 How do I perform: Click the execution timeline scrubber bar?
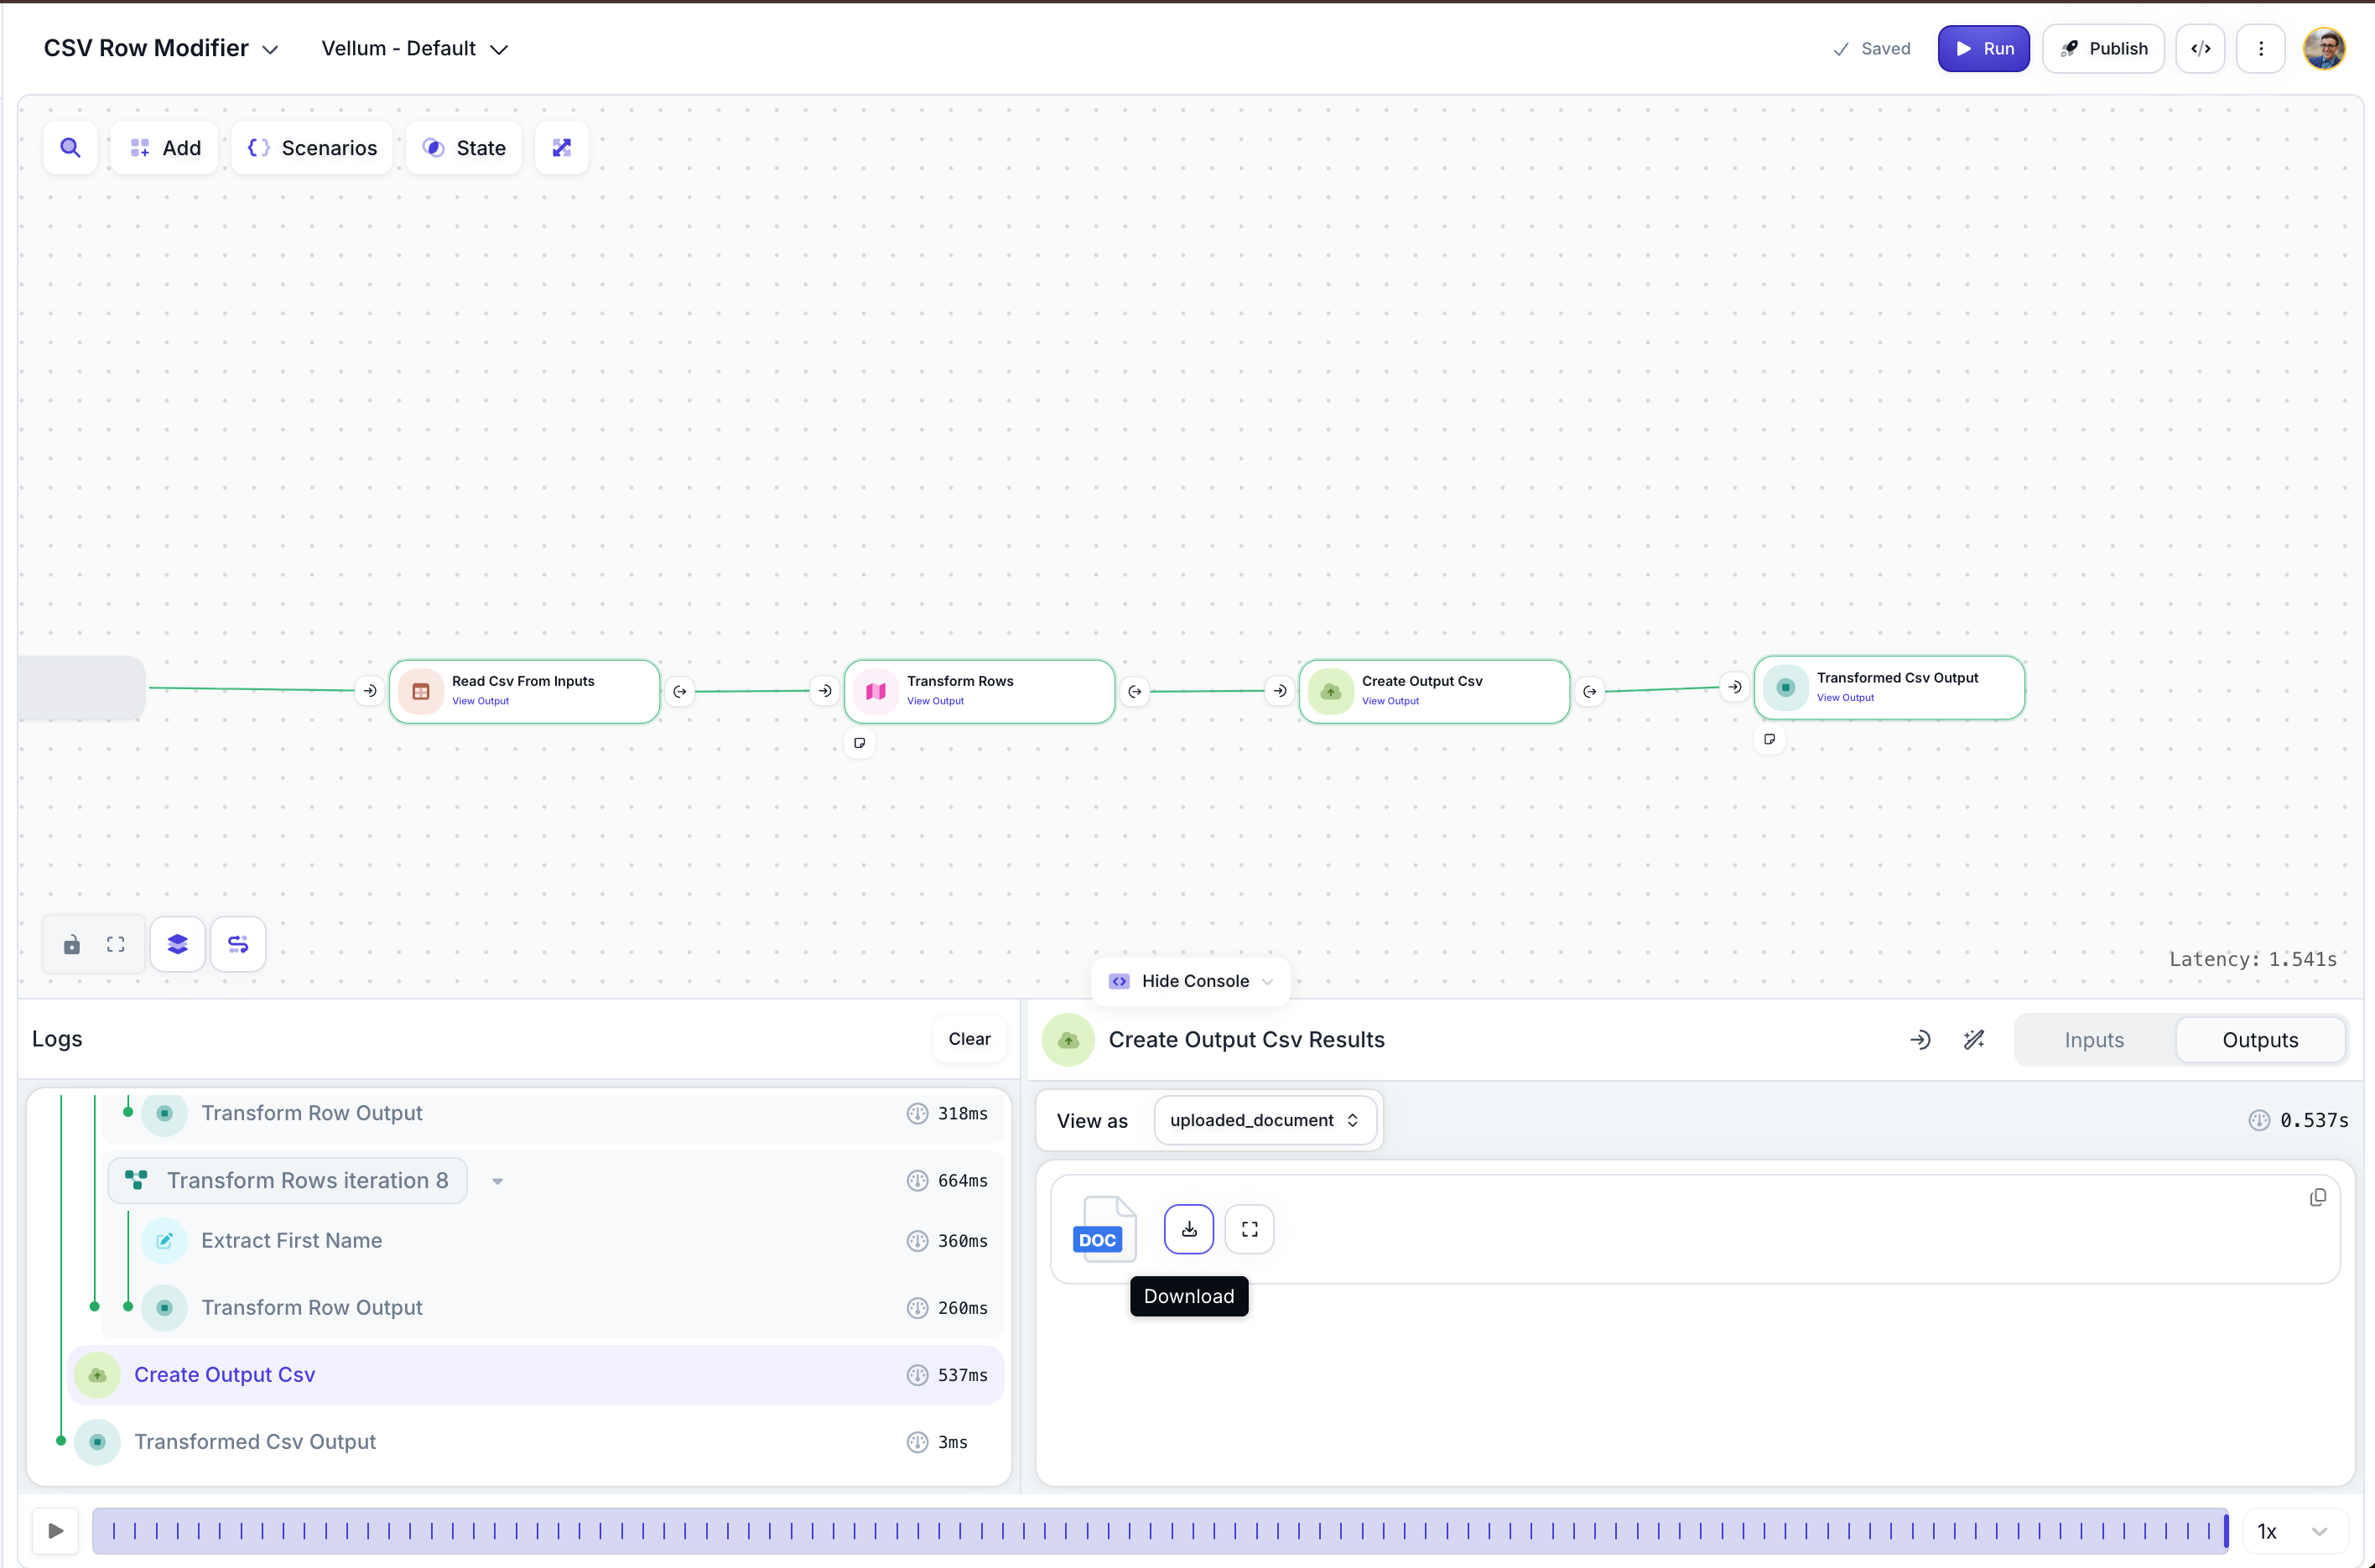coord(1160,1530)
